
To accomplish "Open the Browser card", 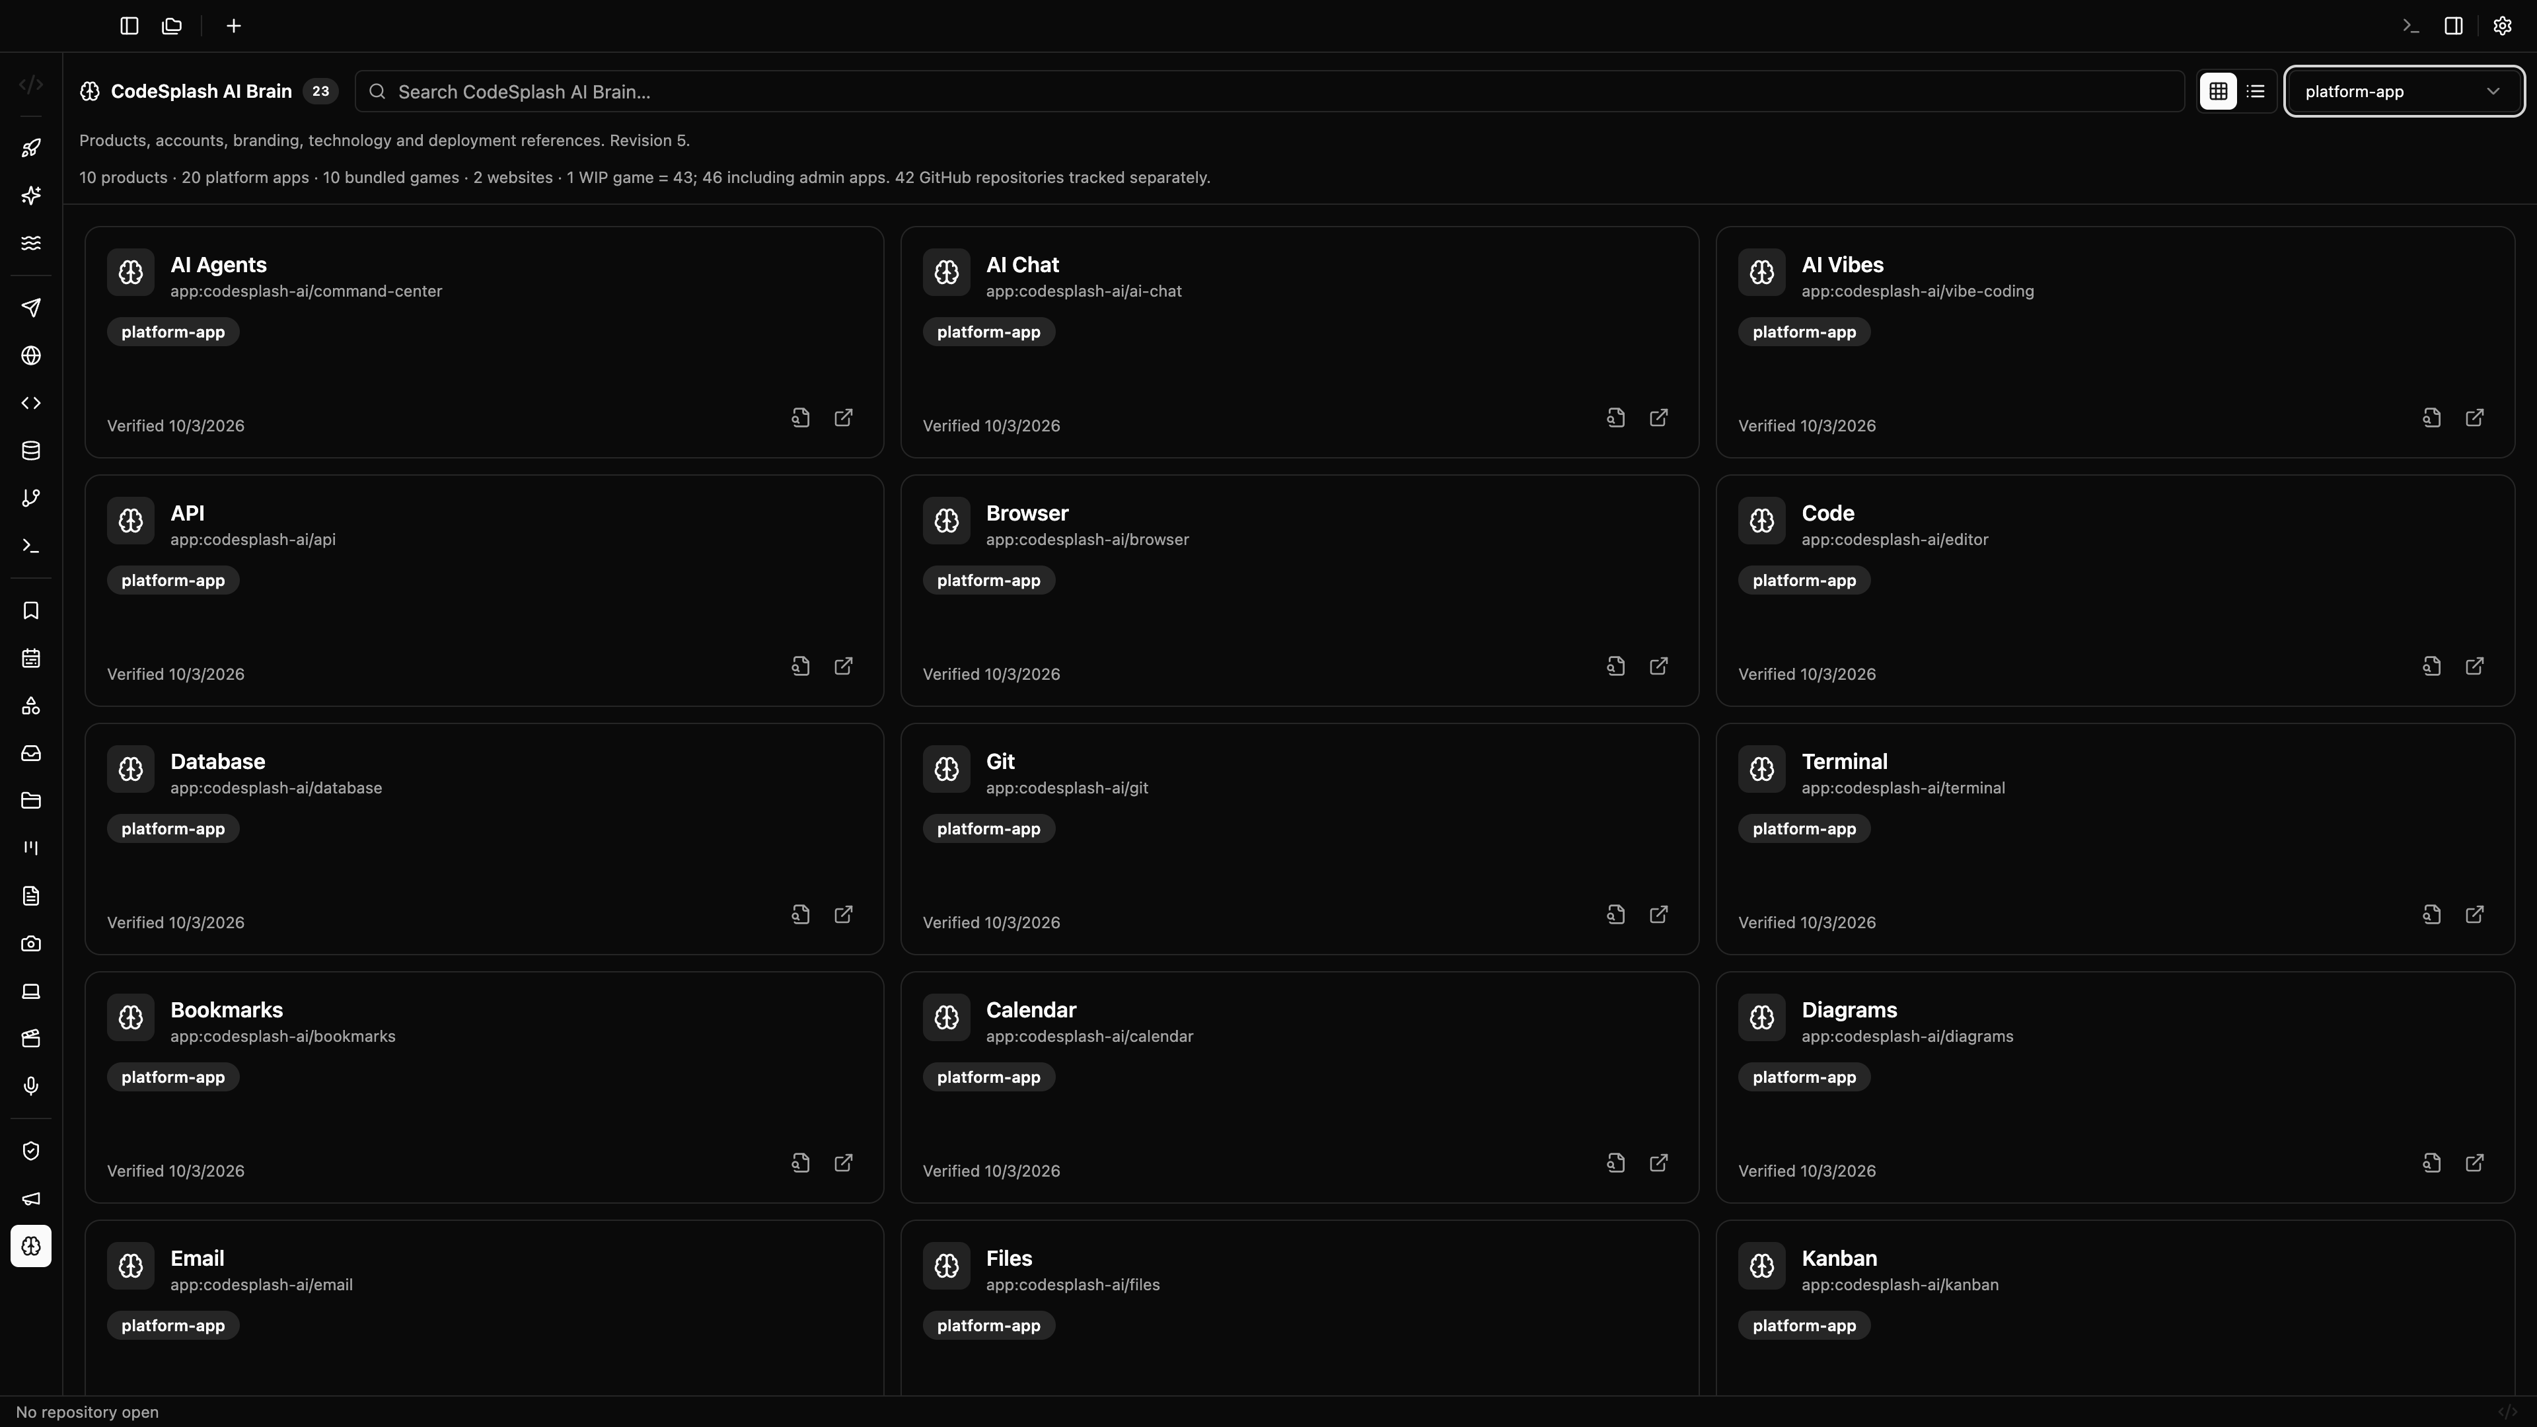I will (1299, 590).
